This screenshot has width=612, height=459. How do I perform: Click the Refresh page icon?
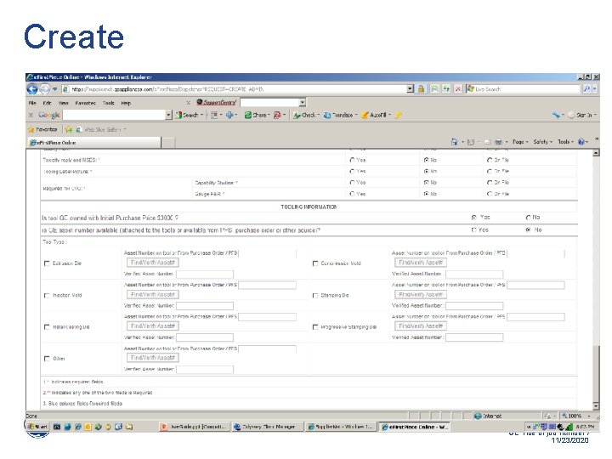pos(445,89)
